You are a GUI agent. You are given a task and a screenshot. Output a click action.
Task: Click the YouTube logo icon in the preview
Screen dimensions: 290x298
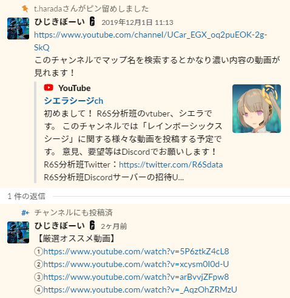click(x=49, y=88)
